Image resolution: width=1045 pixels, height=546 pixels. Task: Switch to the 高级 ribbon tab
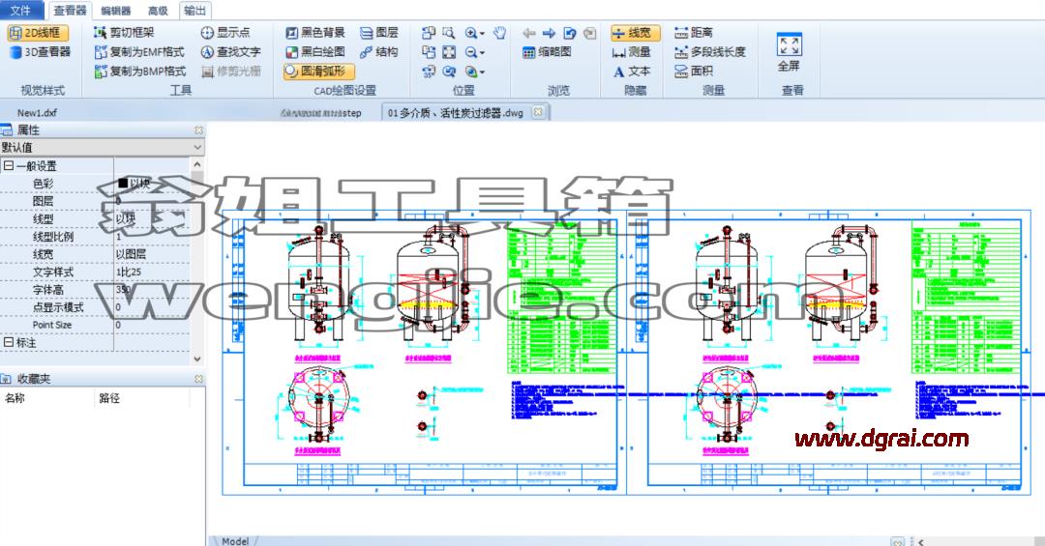point(158,11)
